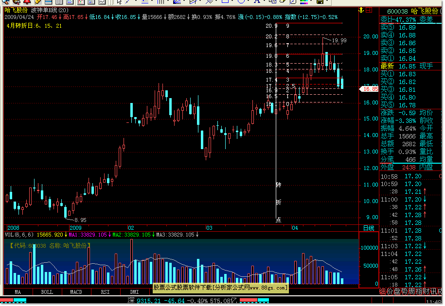The image size is (445, 306).
Task: Click the 深 9315.21 index in the status bar
Action: (x=144, y=301)
